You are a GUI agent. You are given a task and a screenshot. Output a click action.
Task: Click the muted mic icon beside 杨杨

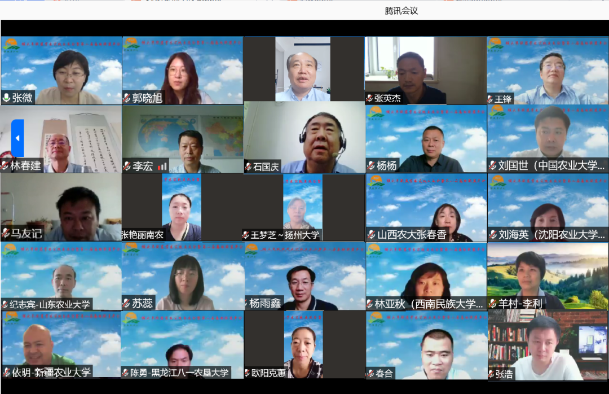click(370, 166)
